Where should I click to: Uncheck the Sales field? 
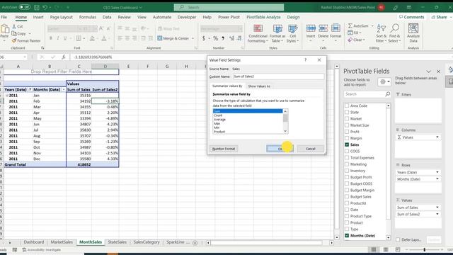347,144
